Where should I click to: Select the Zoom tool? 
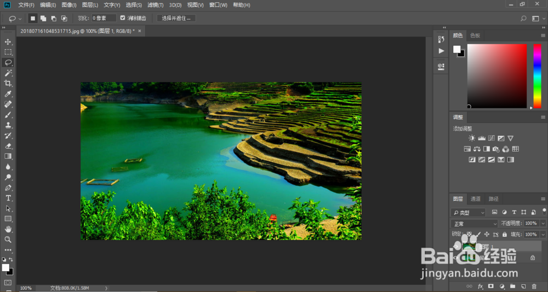(x=8, y=240)
